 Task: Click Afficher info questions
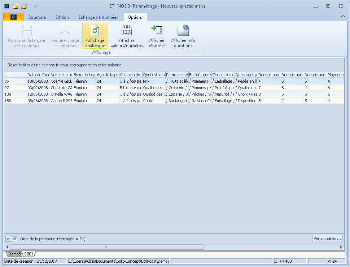tap(183, 36)
